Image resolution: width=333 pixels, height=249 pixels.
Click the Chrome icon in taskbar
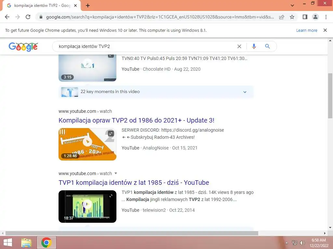coord(47,243)
